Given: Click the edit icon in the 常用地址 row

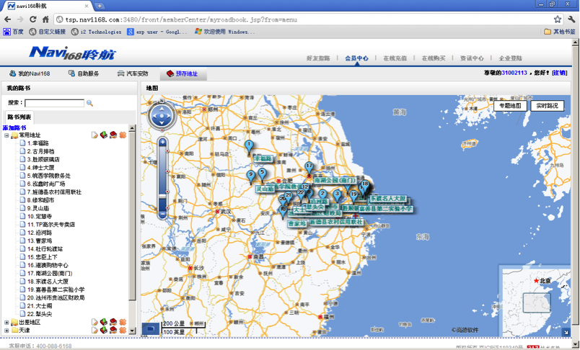Looking at the screenshot, I should 95,135.
